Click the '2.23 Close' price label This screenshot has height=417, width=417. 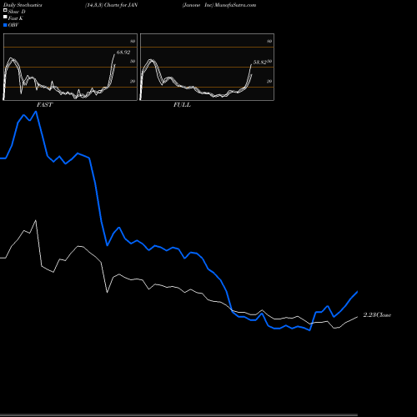pos(377,315)
